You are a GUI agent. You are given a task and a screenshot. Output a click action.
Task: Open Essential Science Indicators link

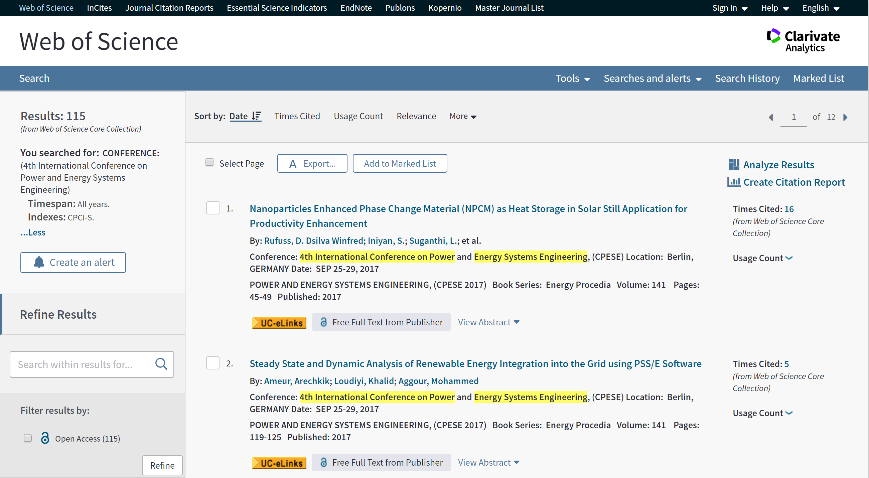tap(277, 8)
